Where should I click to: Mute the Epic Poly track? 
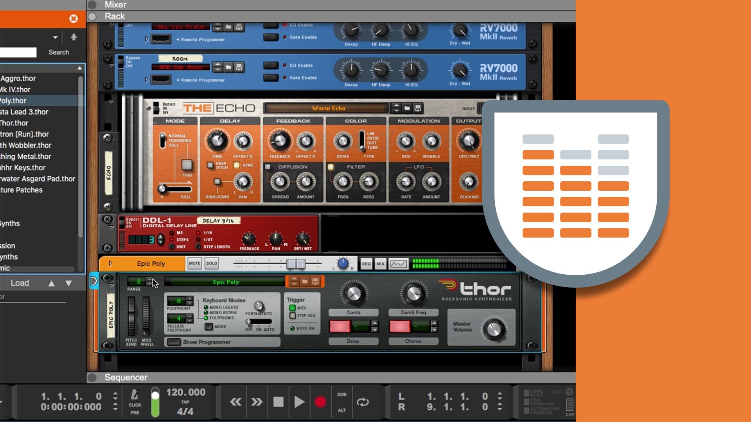click(x=194, y=263)
